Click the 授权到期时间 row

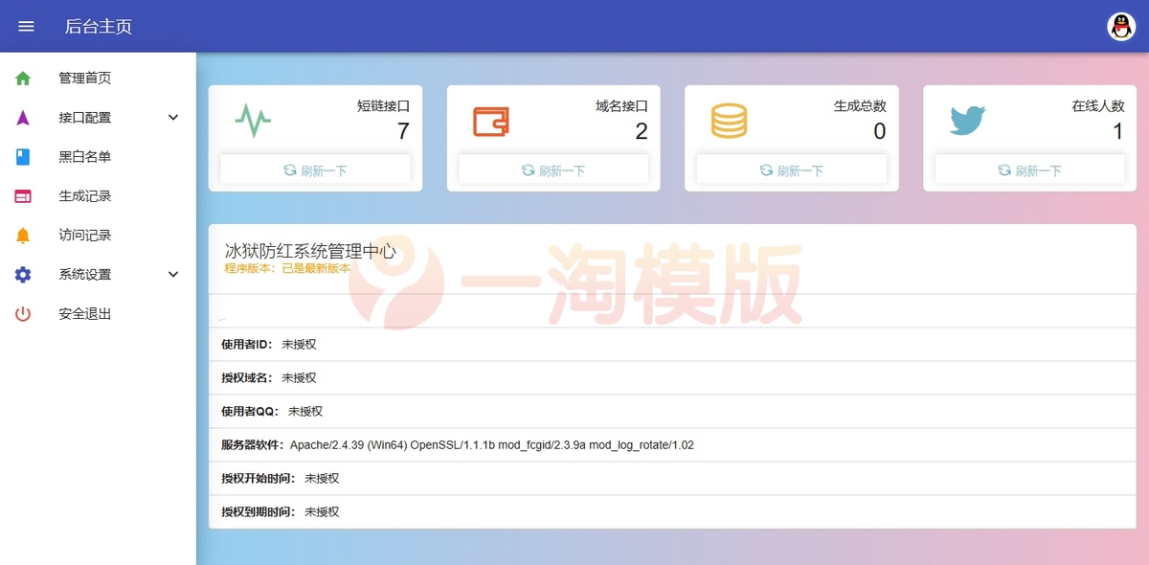click(x=672, y=511)
